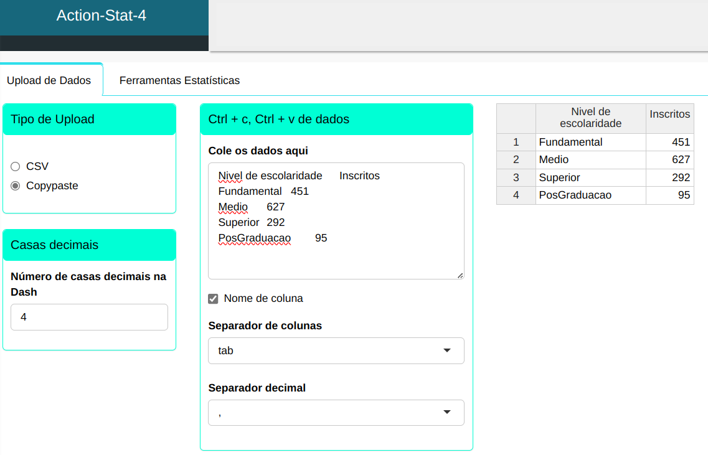Switch to Ferramentas Estatísticas tab
This screenshot has width=708, height=455.
pyautogui.click(x=179, y=80)
